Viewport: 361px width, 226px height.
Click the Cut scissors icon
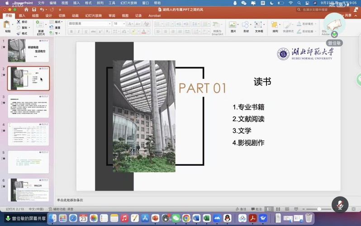point(19,22)
